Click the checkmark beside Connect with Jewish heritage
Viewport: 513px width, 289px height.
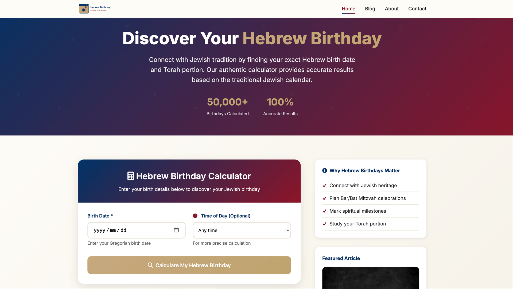pyautogui.click(x=324, y=185)
